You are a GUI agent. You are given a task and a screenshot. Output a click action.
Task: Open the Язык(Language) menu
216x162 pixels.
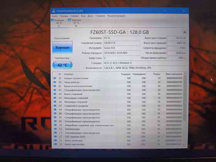[116, 16]
